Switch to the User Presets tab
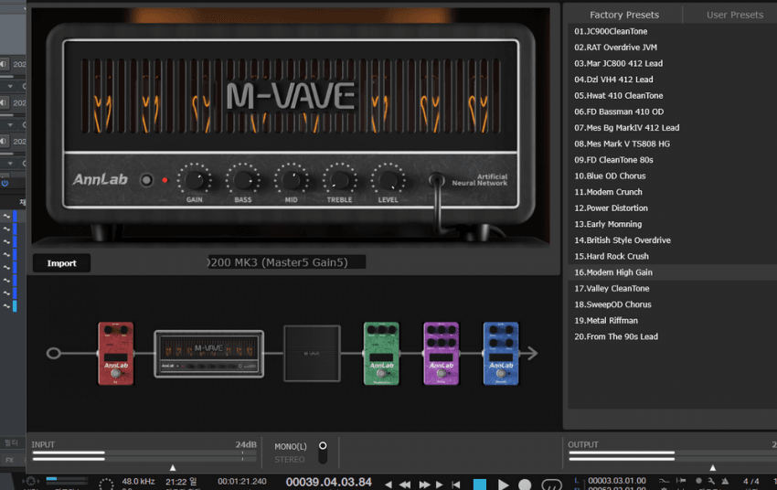Image resolution: width=777 pixels, height=490 pixels. tap(734, 15)
